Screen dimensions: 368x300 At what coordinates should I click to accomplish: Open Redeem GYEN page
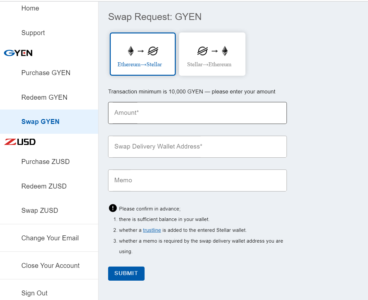tap(44, 97)
